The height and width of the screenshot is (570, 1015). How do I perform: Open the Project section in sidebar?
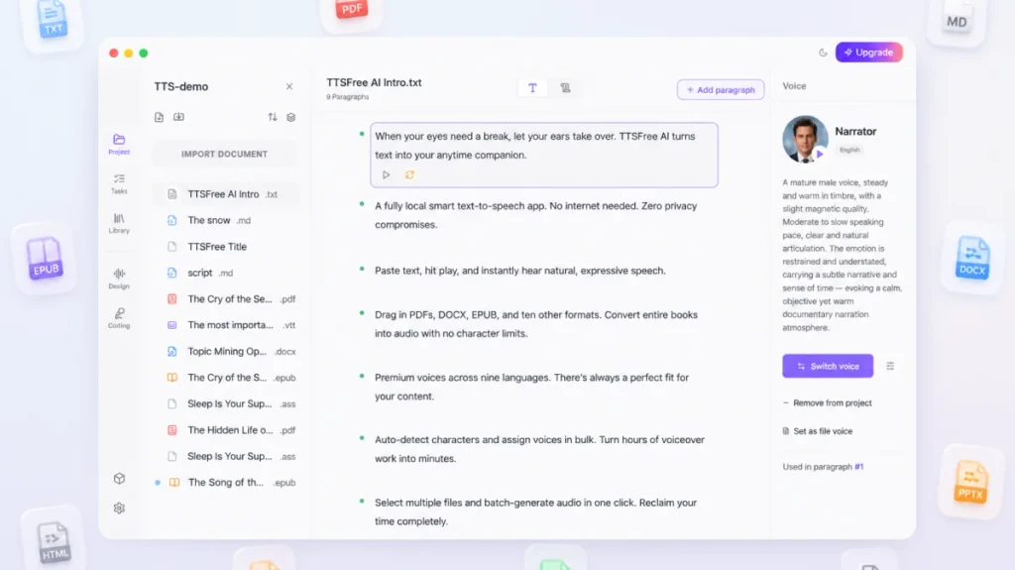(x=119, y=144)
